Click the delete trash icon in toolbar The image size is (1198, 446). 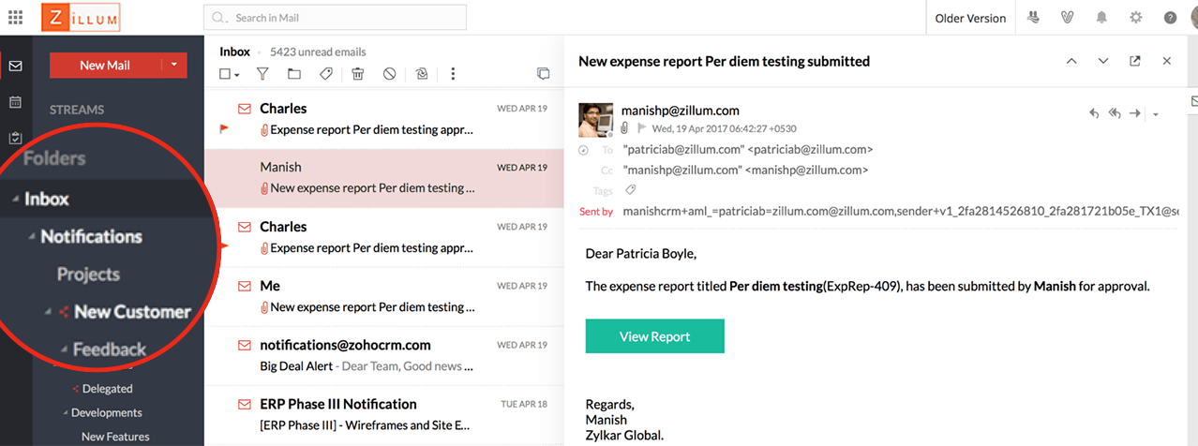(x=357, y=74)
